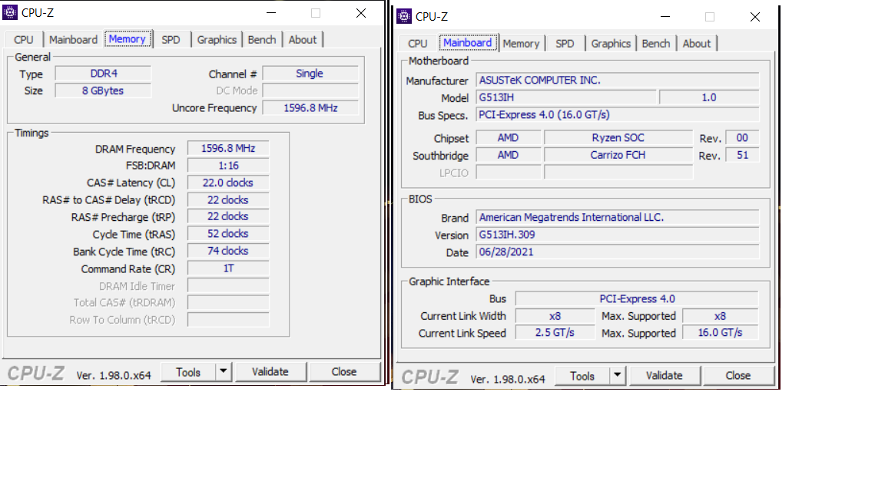Open Bench tab in left window
885x497 pixels.
tap(262, 39)
